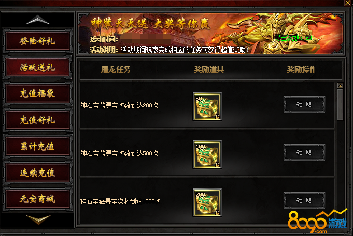
Task: Go to the 连续充值 tab
Action: [38, 172]
